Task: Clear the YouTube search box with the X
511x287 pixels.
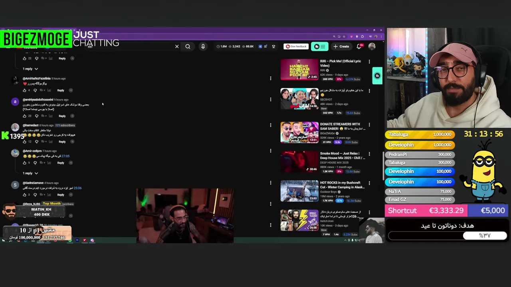Action: click(177, 46)
